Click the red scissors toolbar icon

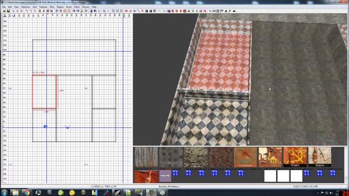127,11
